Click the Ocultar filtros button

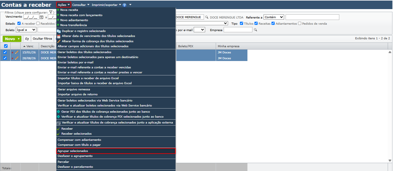click(x=43, y=39)
